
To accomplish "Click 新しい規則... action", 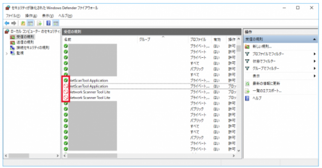I will tap(262, 47).
